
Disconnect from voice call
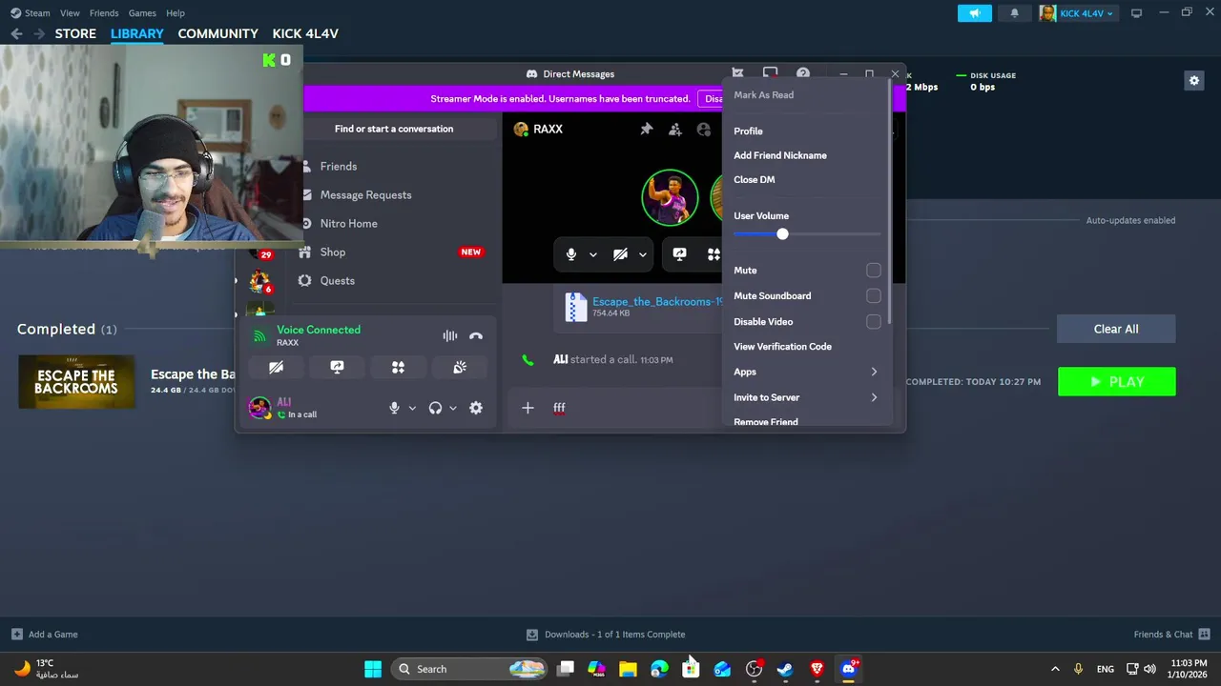point(476,335)
